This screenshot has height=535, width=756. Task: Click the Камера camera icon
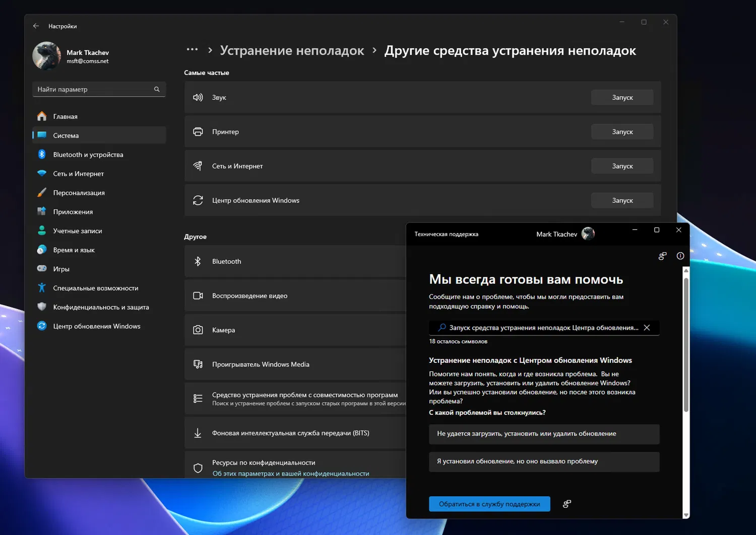[198, 330]
